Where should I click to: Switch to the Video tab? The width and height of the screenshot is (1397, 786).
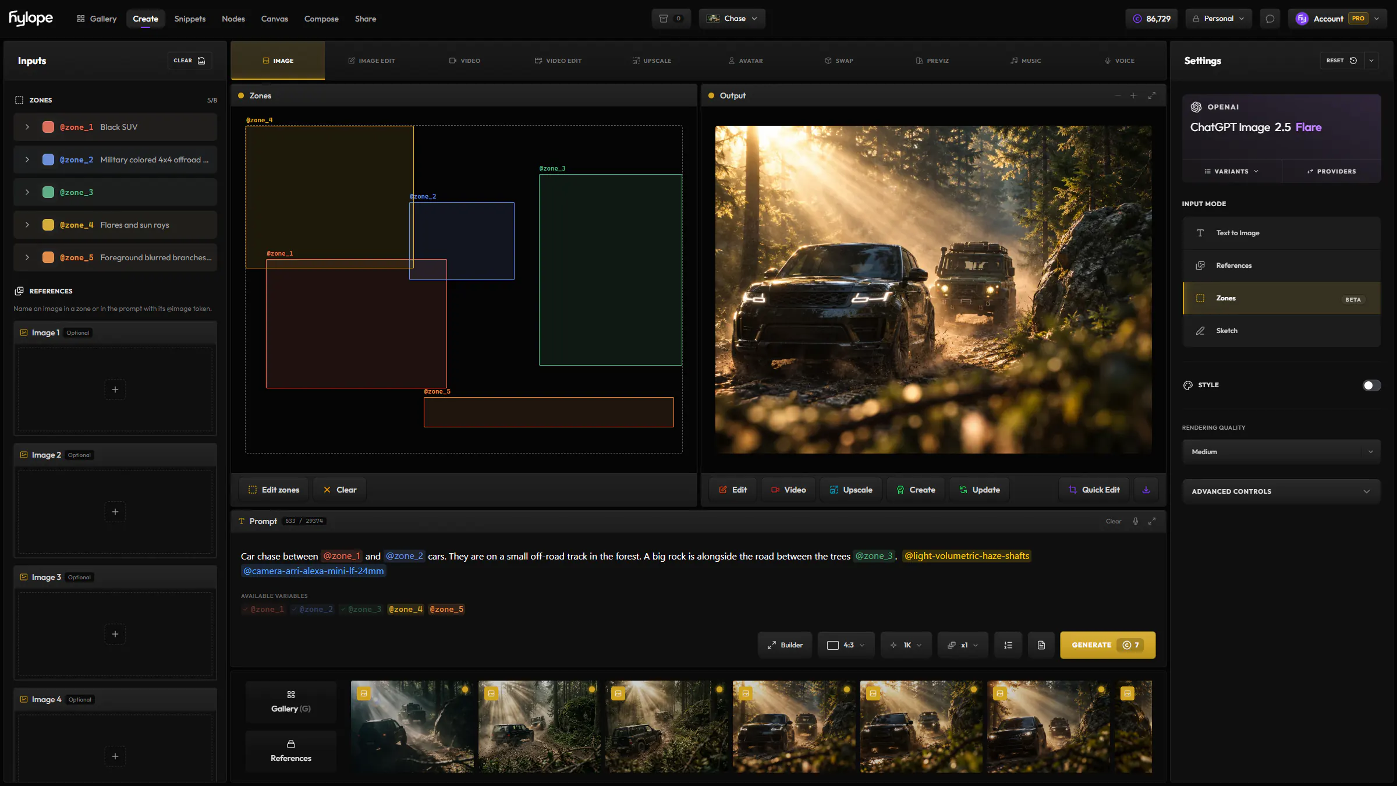(465, 61)
